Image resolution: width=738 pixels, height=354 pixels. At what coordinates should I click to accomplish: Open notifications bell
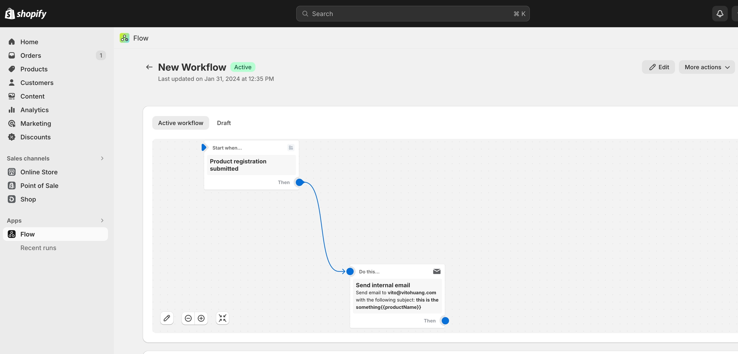point(720,14)
